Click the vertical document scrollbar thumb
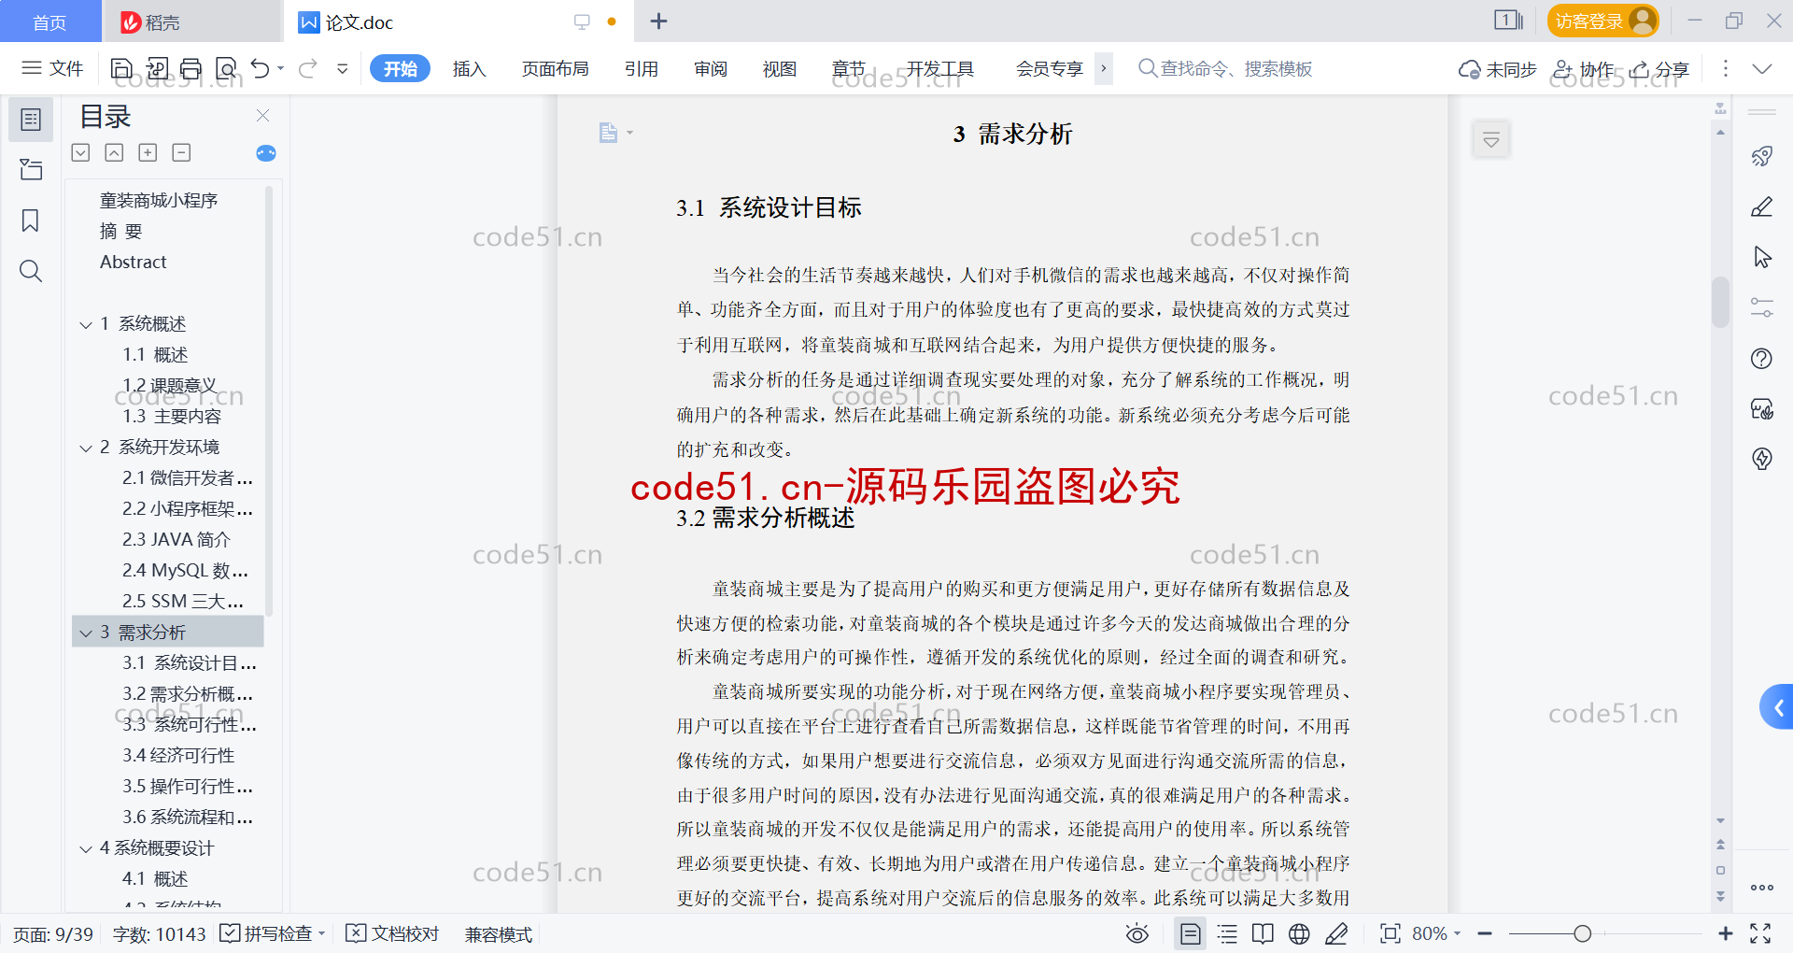Screen dimensions: 1793x953 tap(1720, 302)
